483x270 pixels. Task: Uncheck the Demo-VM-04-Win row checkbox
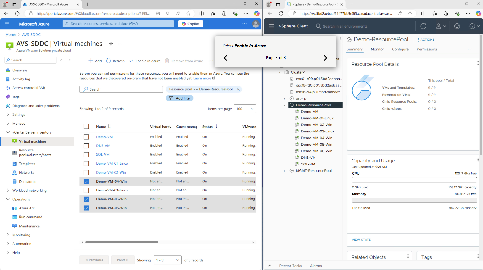click(x=86, y=181)
